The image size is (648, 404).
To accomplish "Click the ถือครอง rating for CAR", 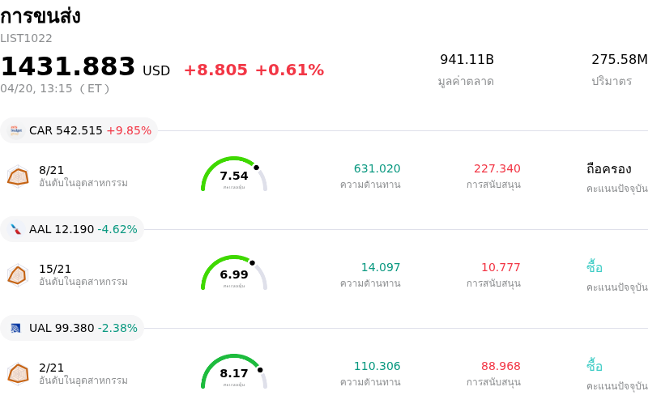I will click(608, 168).
